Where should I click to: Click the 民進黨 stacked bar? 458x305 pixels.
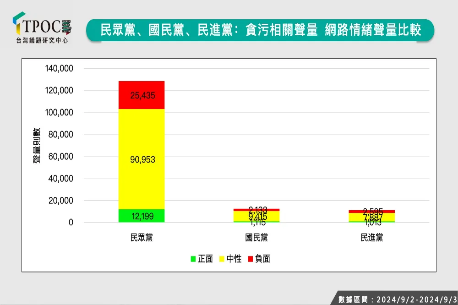371,216
